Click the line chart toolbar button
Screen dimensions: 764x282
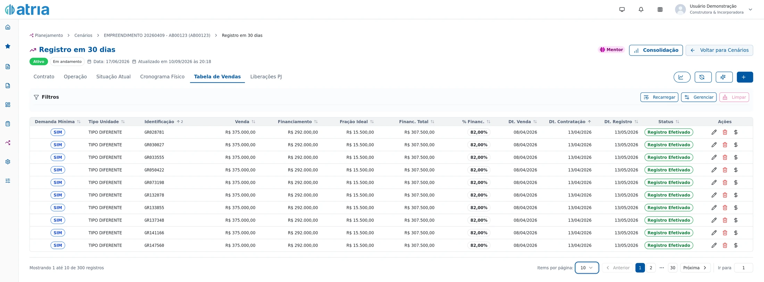pos(682,77)
